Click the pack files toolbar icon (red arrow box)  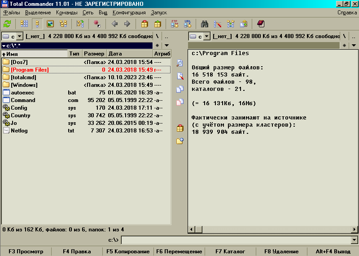[144, 24]
